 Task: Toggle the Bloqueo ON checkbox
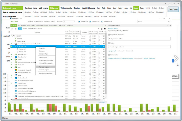[x=79, y=21]
